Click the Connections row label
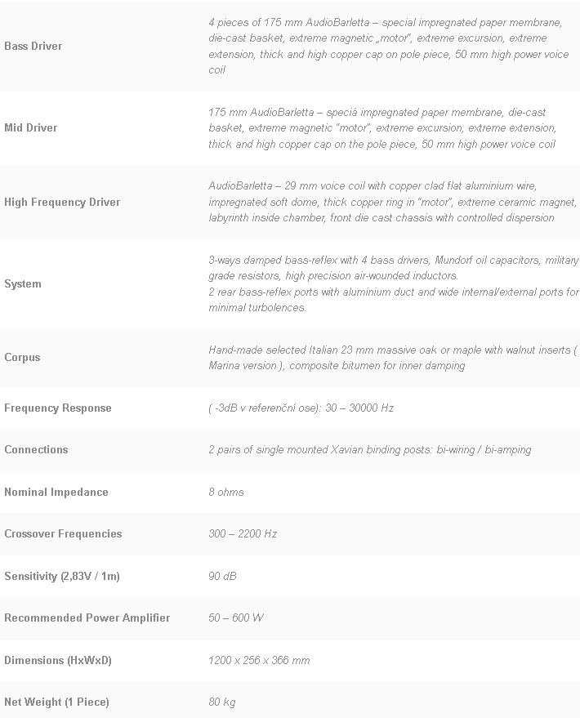 tap(36, 450)
